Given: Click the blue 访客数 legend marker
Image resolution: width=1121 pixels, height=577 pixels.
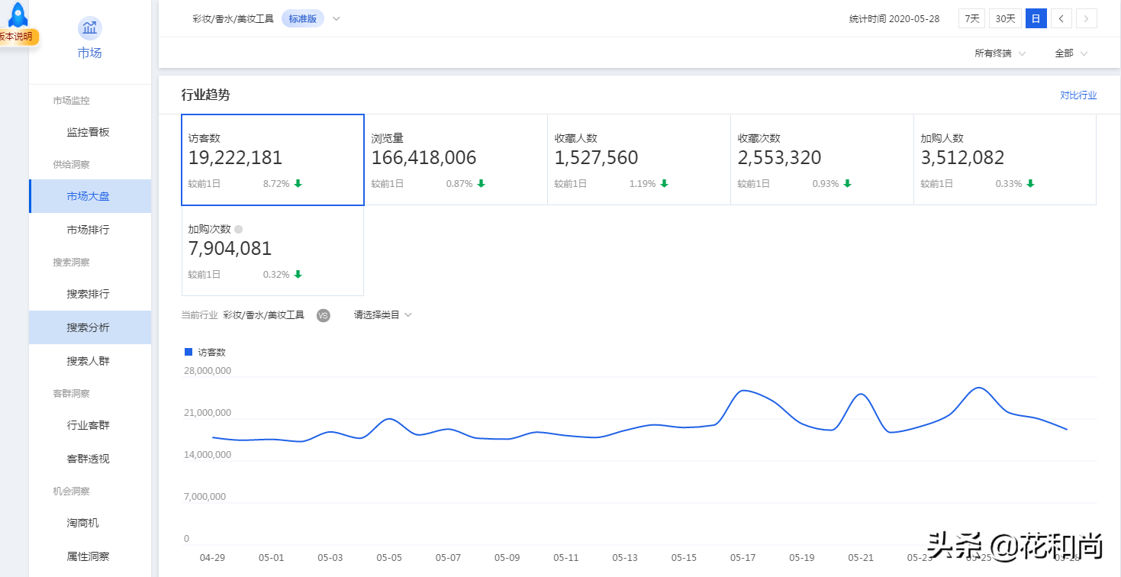Looking at the screenshot, I should pos(188,352).
